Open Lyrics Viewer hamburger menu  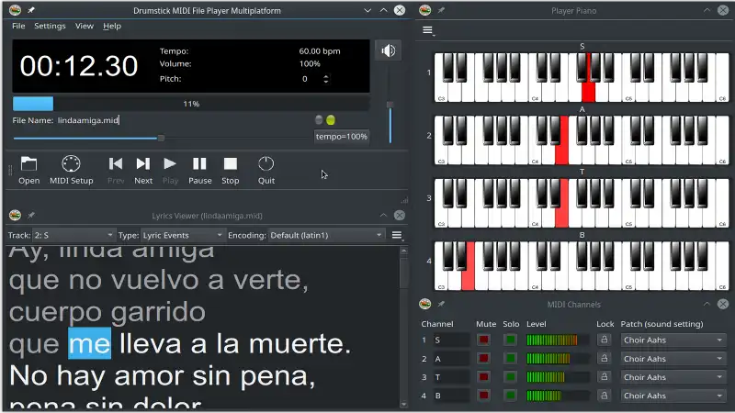(x=397, y=235)
